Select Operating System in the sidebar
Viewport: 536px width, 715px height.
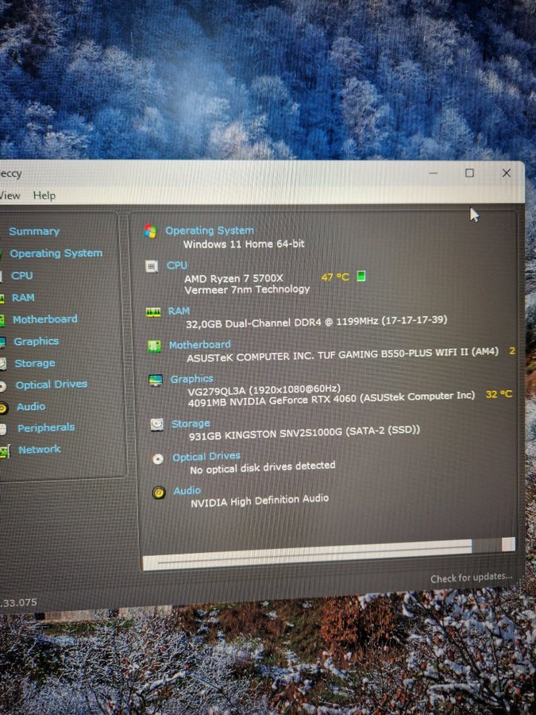click(x=56, y=253)
